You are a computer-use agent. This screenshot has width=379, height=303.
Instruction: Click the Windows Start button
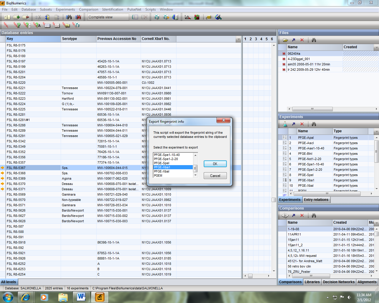pyautogui.click(x=7, y=297)
